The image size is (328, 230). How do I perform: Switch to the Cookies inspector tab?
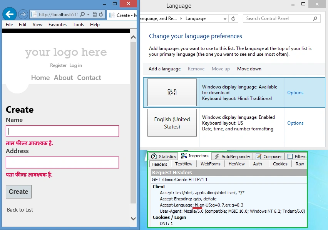point(280,164)
